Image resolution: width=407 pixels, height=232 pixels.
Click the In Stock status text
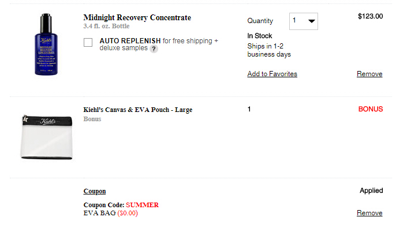260,36
